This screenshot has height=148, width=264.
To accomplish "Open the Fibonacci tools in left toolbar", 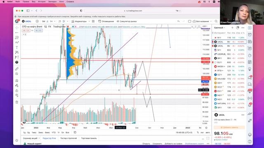I will (x=16, y=37).
